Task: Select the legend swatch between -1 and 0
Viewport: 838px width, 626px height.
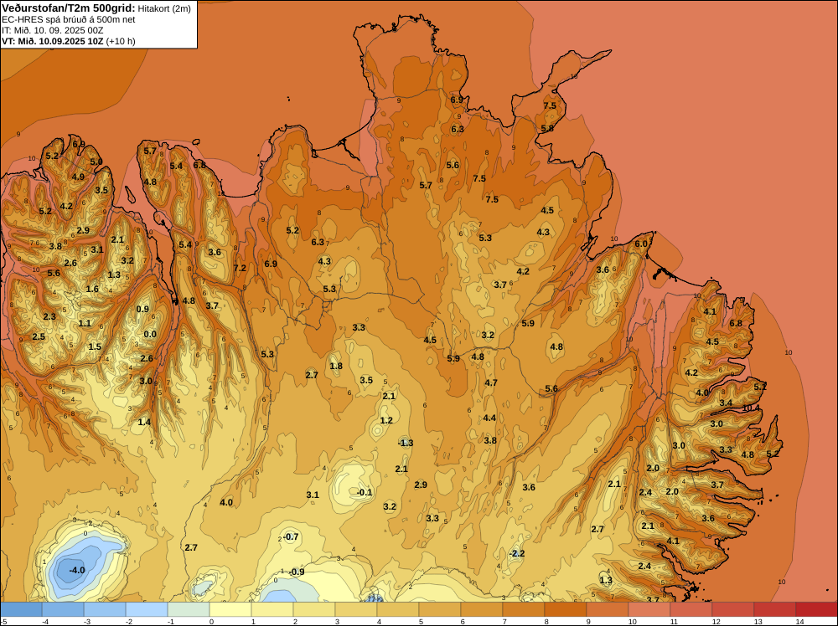Action: pos(189,609)
